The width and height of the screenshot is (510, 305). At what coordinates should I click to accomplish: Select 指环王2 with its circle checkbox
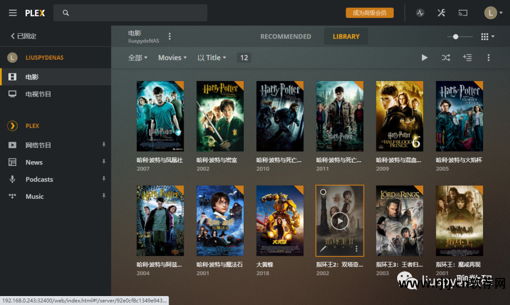323,192
